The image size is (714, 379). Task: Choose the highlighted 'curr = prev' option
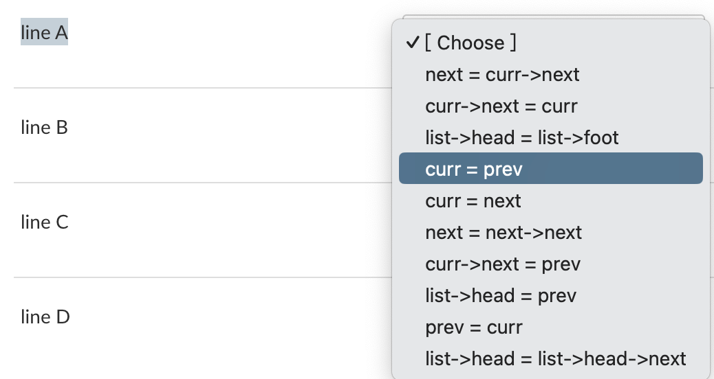coord(550,169)
